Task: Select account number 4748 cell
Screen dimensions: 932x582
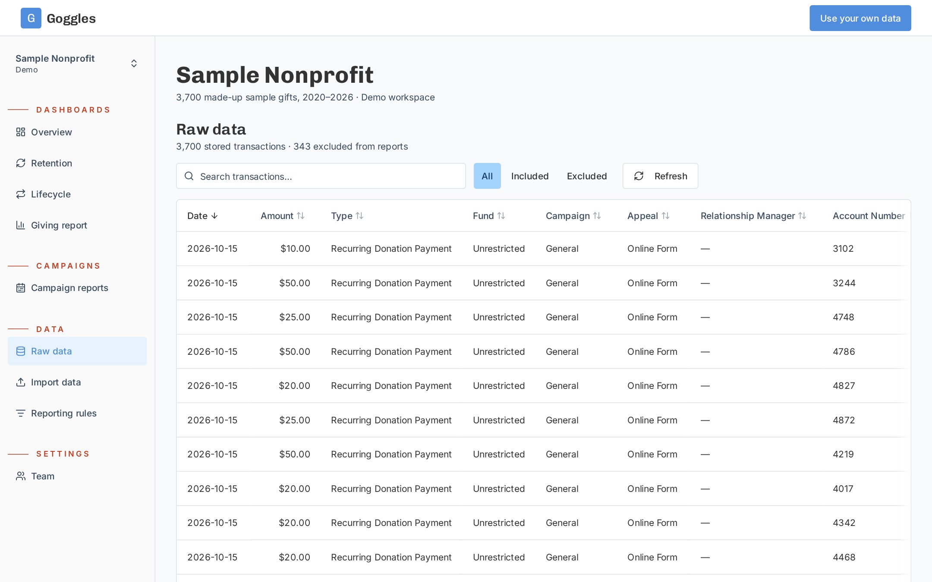Action: [843, 317]
